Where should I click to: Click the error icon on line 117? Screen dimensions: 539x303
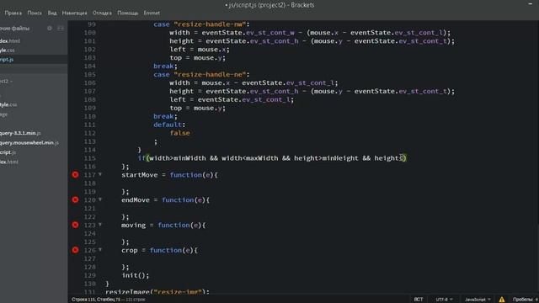[75, 175]
